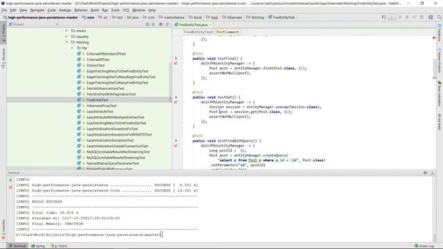Click the PostComment class breadcrumb in editor
The image size is (443, 249).
(x=228, y=32)
